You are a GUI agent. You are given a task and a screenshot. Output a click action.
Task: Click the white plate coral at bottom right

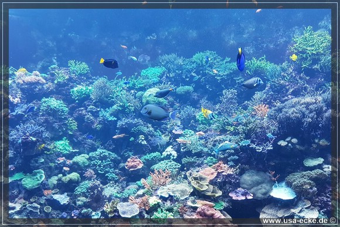[283, 191]
